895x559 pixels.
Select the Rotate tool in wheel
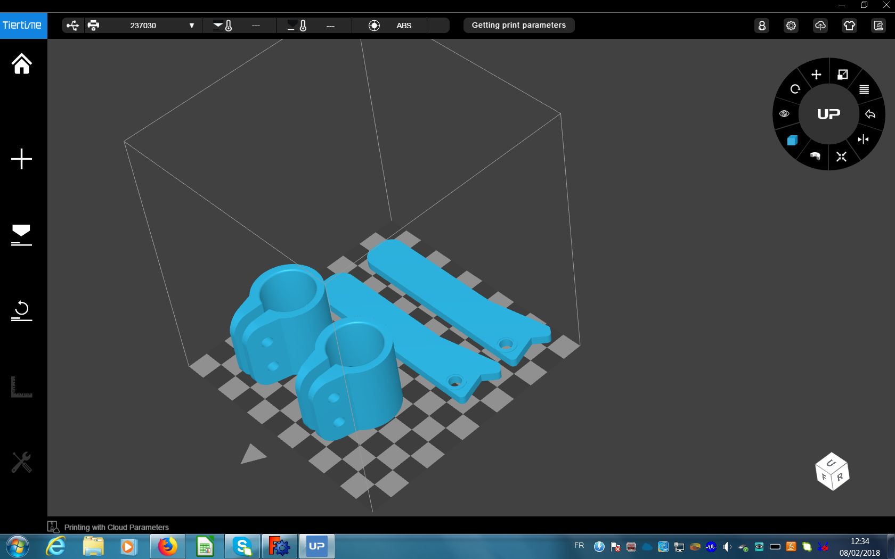click(x=795, y=89)
